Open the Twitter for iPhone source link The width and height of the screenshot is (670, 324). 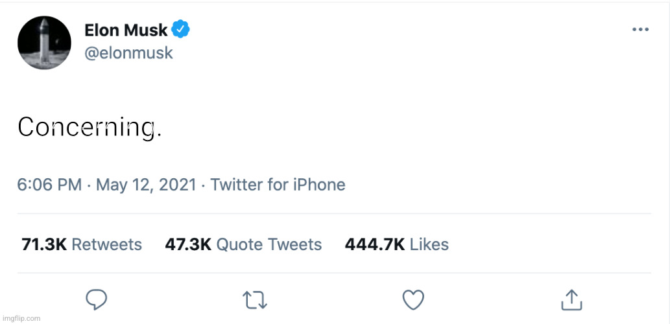(278, 185)
